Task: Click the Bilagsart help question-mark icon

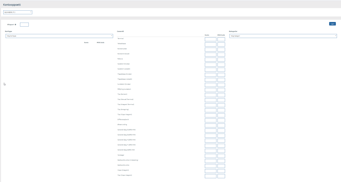Action: [15, 25]
